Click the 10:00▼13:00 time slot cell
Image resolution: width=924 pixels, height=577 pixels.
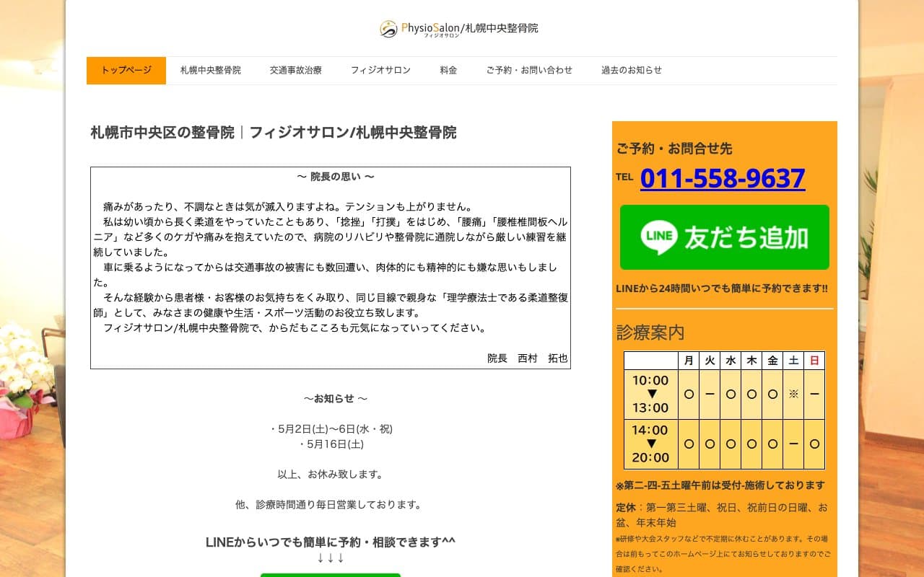(x=650, y=395)
